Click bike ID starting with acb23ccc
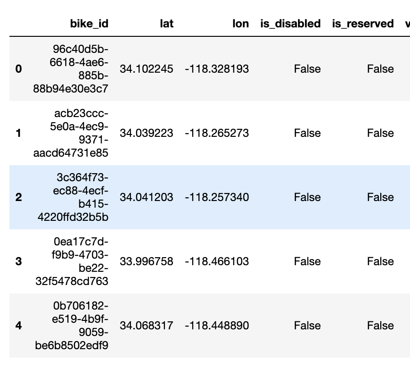 (70, 133)
